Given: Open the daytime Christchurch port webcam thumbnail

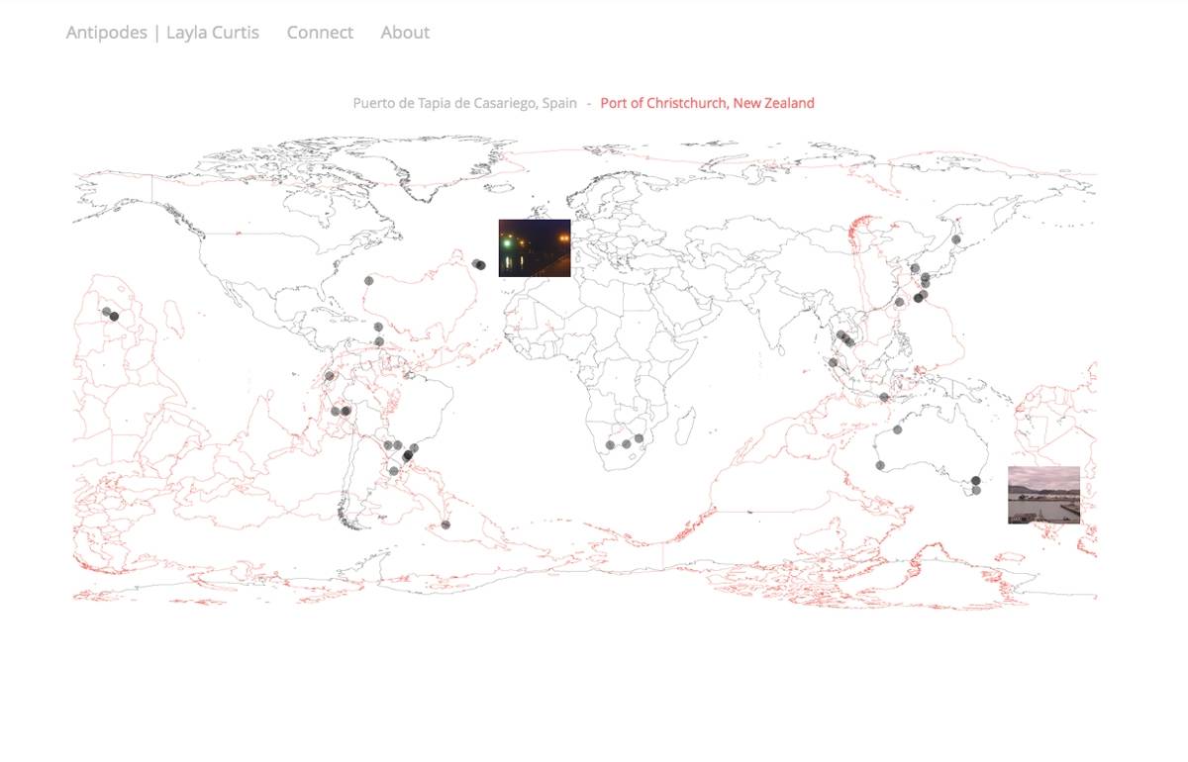Looking at the screenshot, I should tap(1043, 495).
